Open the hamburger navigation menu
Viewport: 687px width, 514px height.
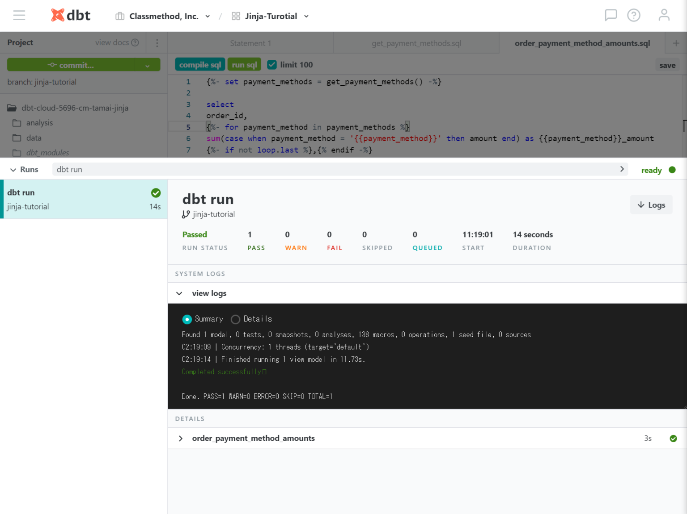point(19,16)
